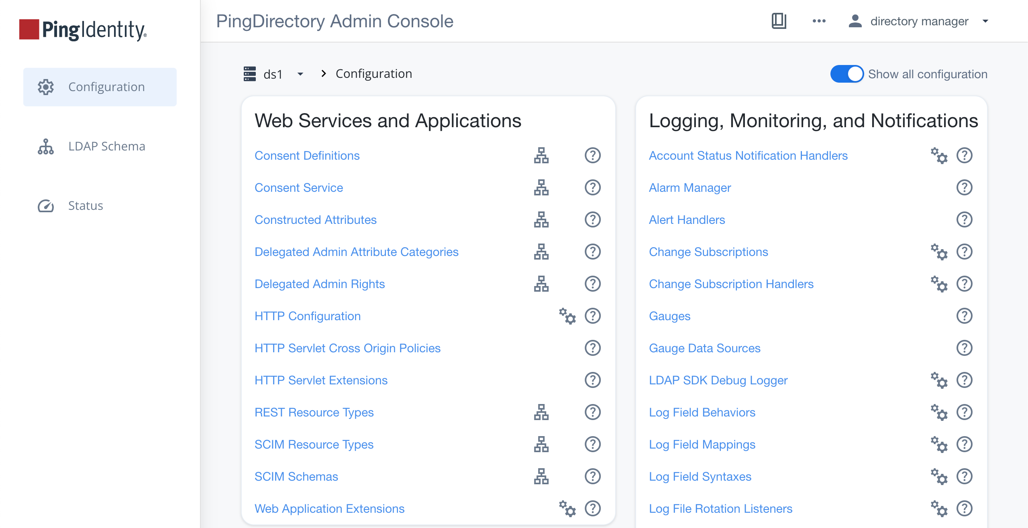Open help for Gauges

click(965, 316)
